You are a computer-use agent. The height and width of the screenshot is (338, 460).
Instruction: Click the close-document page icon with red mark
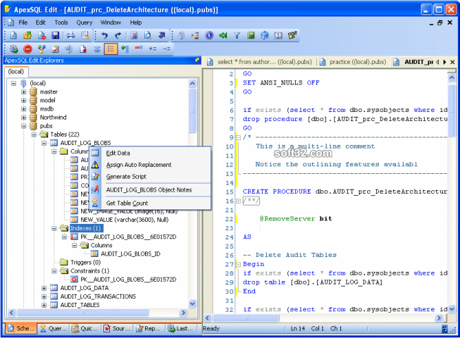point(42,36)
